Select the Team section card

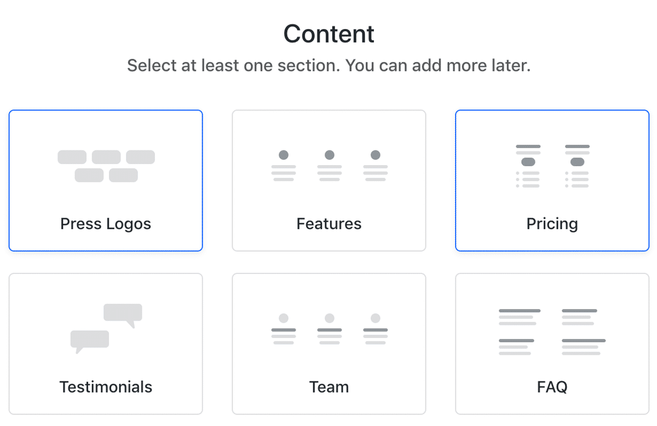329,343
